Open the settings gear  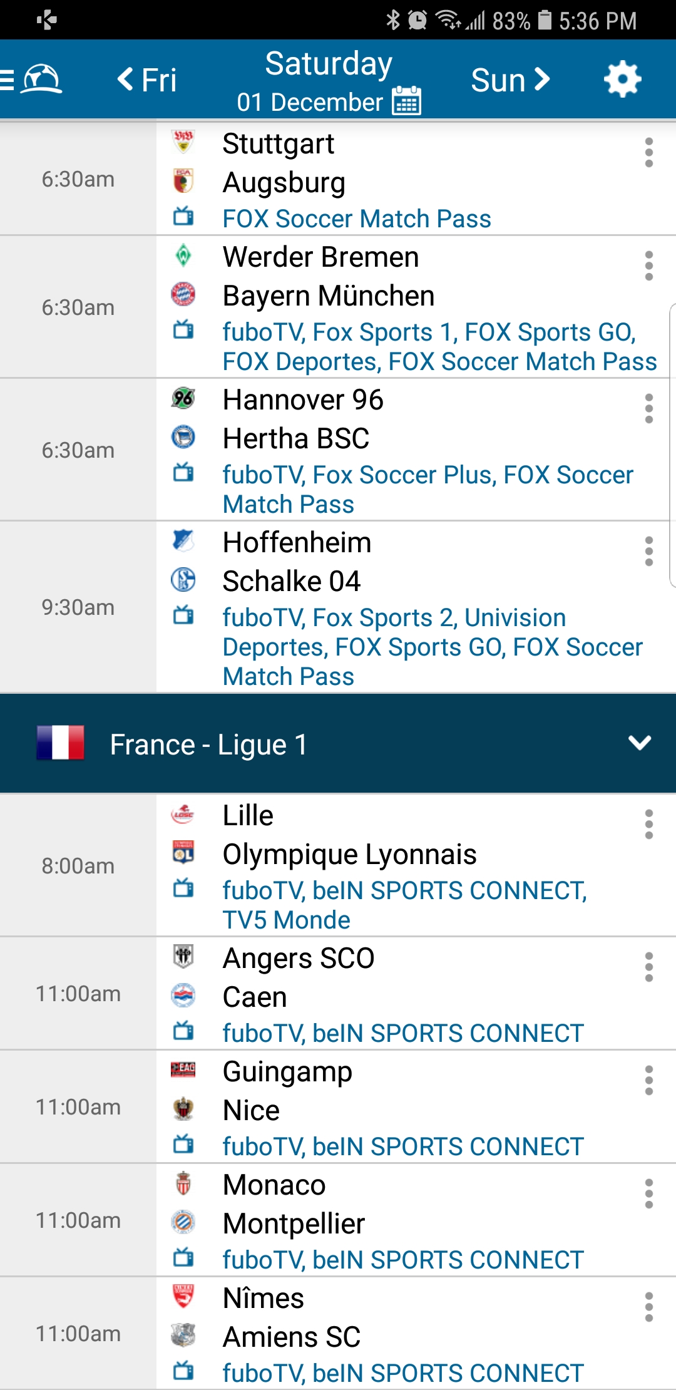click(622, 80)
